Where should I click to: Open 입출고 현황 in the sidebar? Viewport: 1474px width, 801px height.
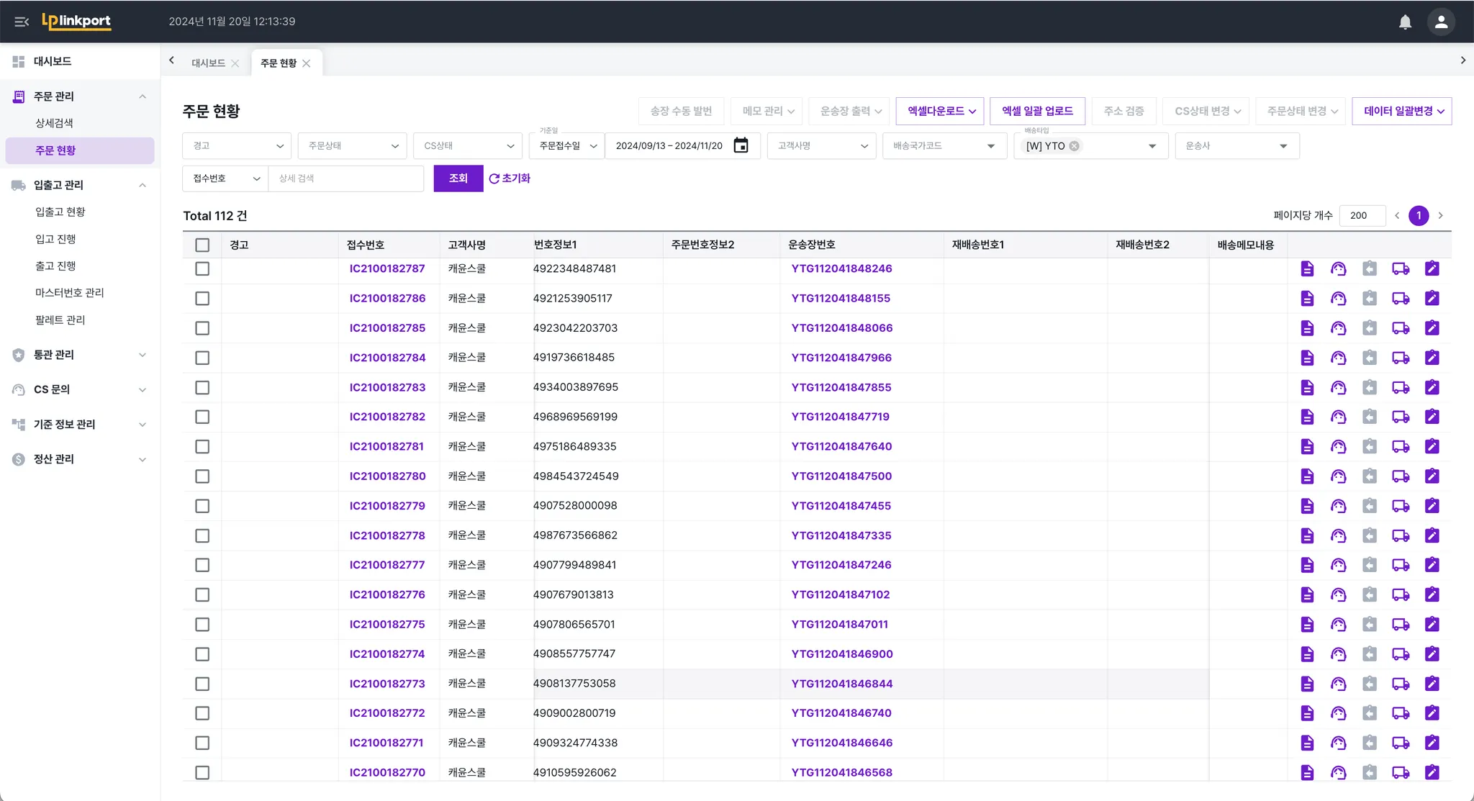pos(60,212)
